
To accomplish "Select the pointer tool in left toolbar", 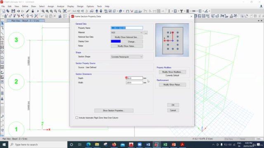I will [x=2, y=23].
